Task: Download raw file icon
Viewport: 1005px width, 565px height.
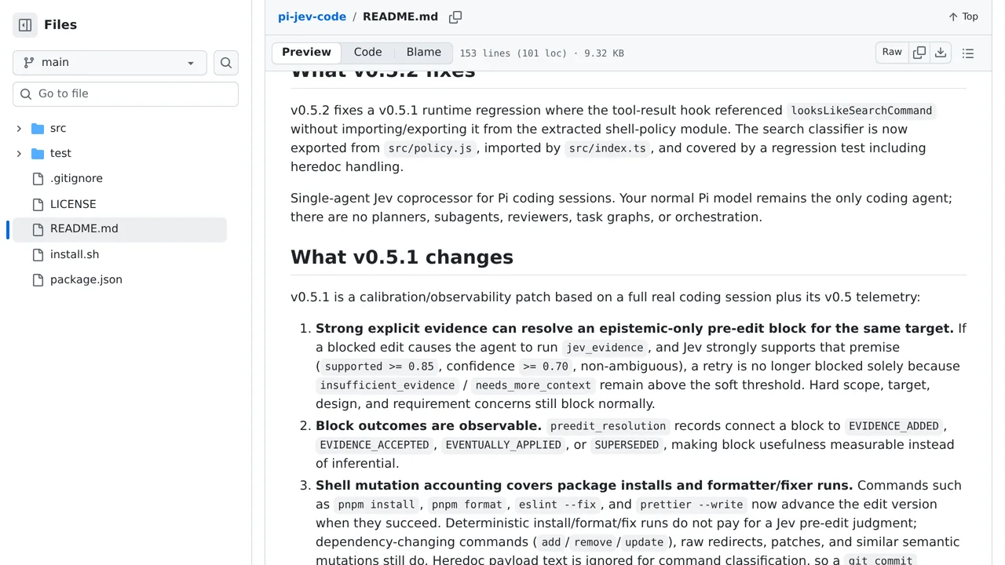Action: (x=941, y=53)
